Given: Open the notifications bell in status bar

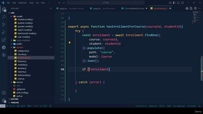Looking at the screenshot, I should point(200,106).
